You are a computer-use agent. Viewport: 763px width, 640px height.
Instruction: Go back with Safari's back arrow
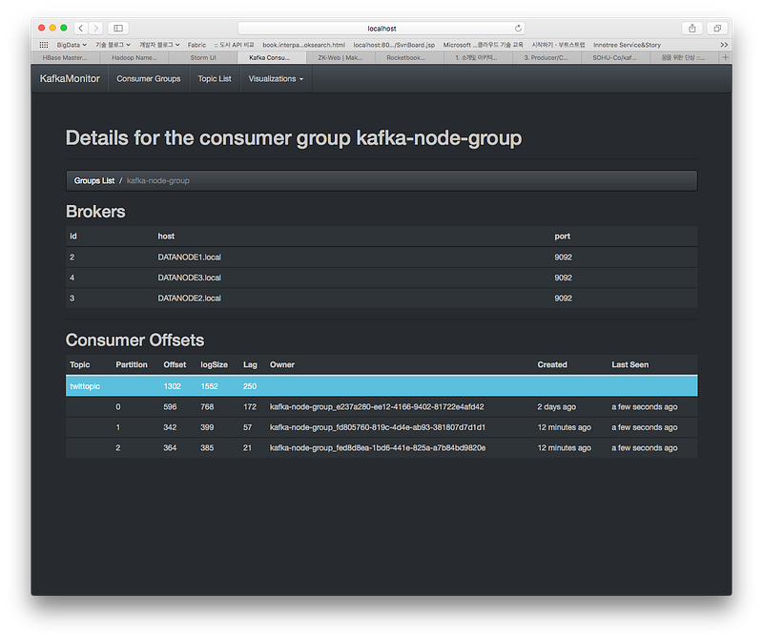[81, 29]
